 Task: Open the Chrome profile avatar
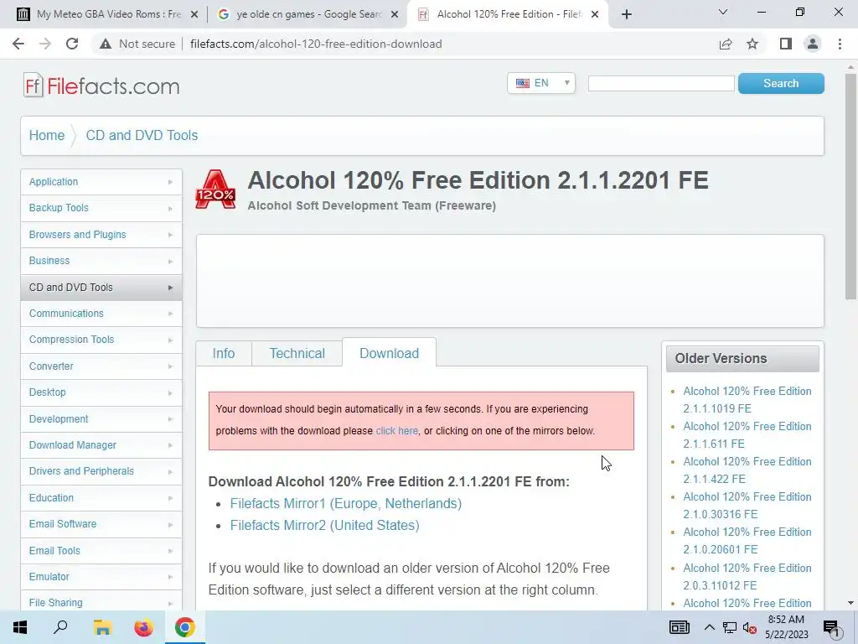tap(813, 44)
